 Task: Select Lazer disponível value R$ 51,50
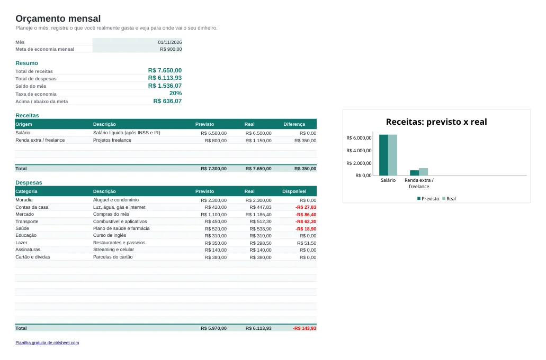click(x=307, y=243)
